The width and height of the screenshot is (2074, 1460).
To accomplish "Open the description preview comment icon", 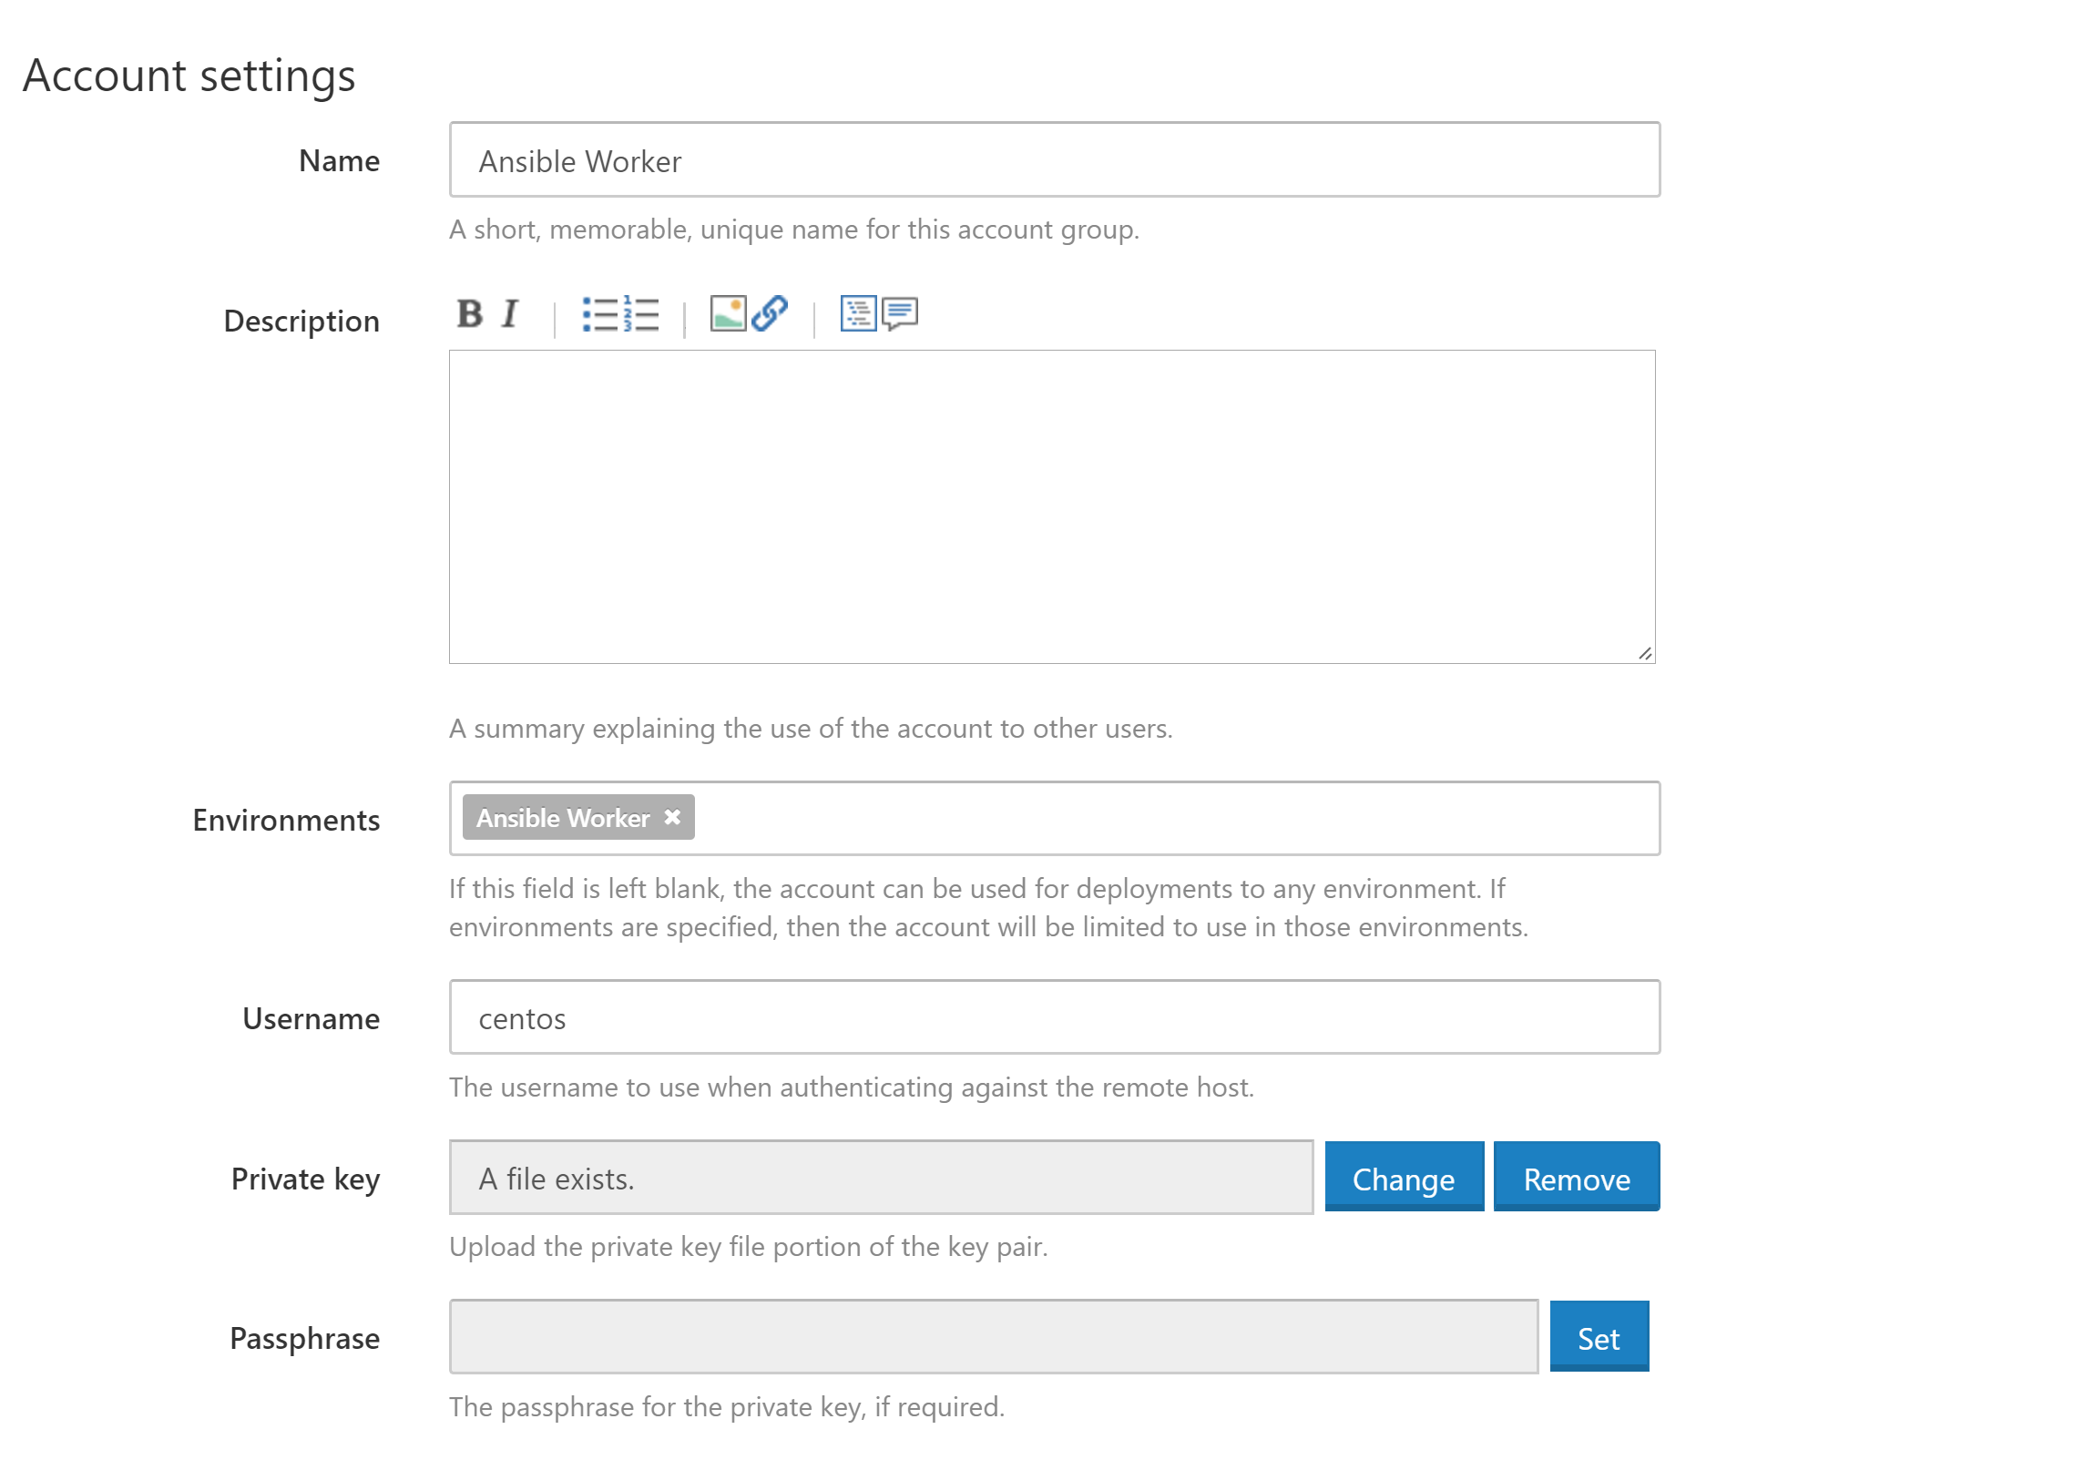I will (896, 315).
